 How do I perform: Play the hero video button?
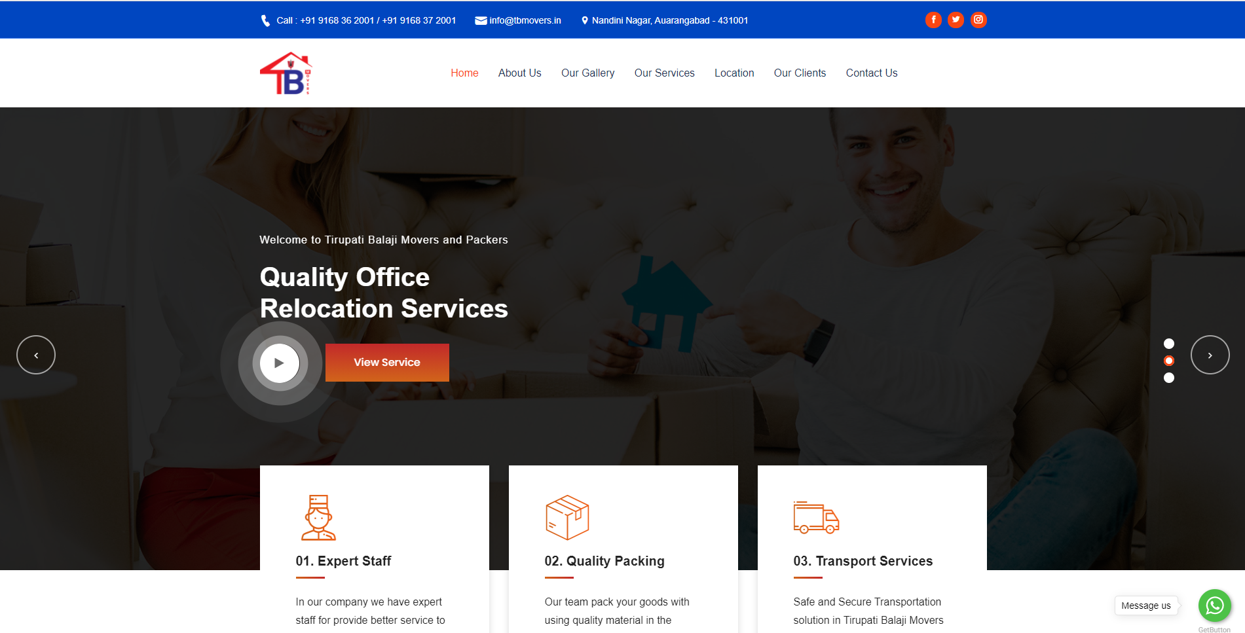coord(280,363)
